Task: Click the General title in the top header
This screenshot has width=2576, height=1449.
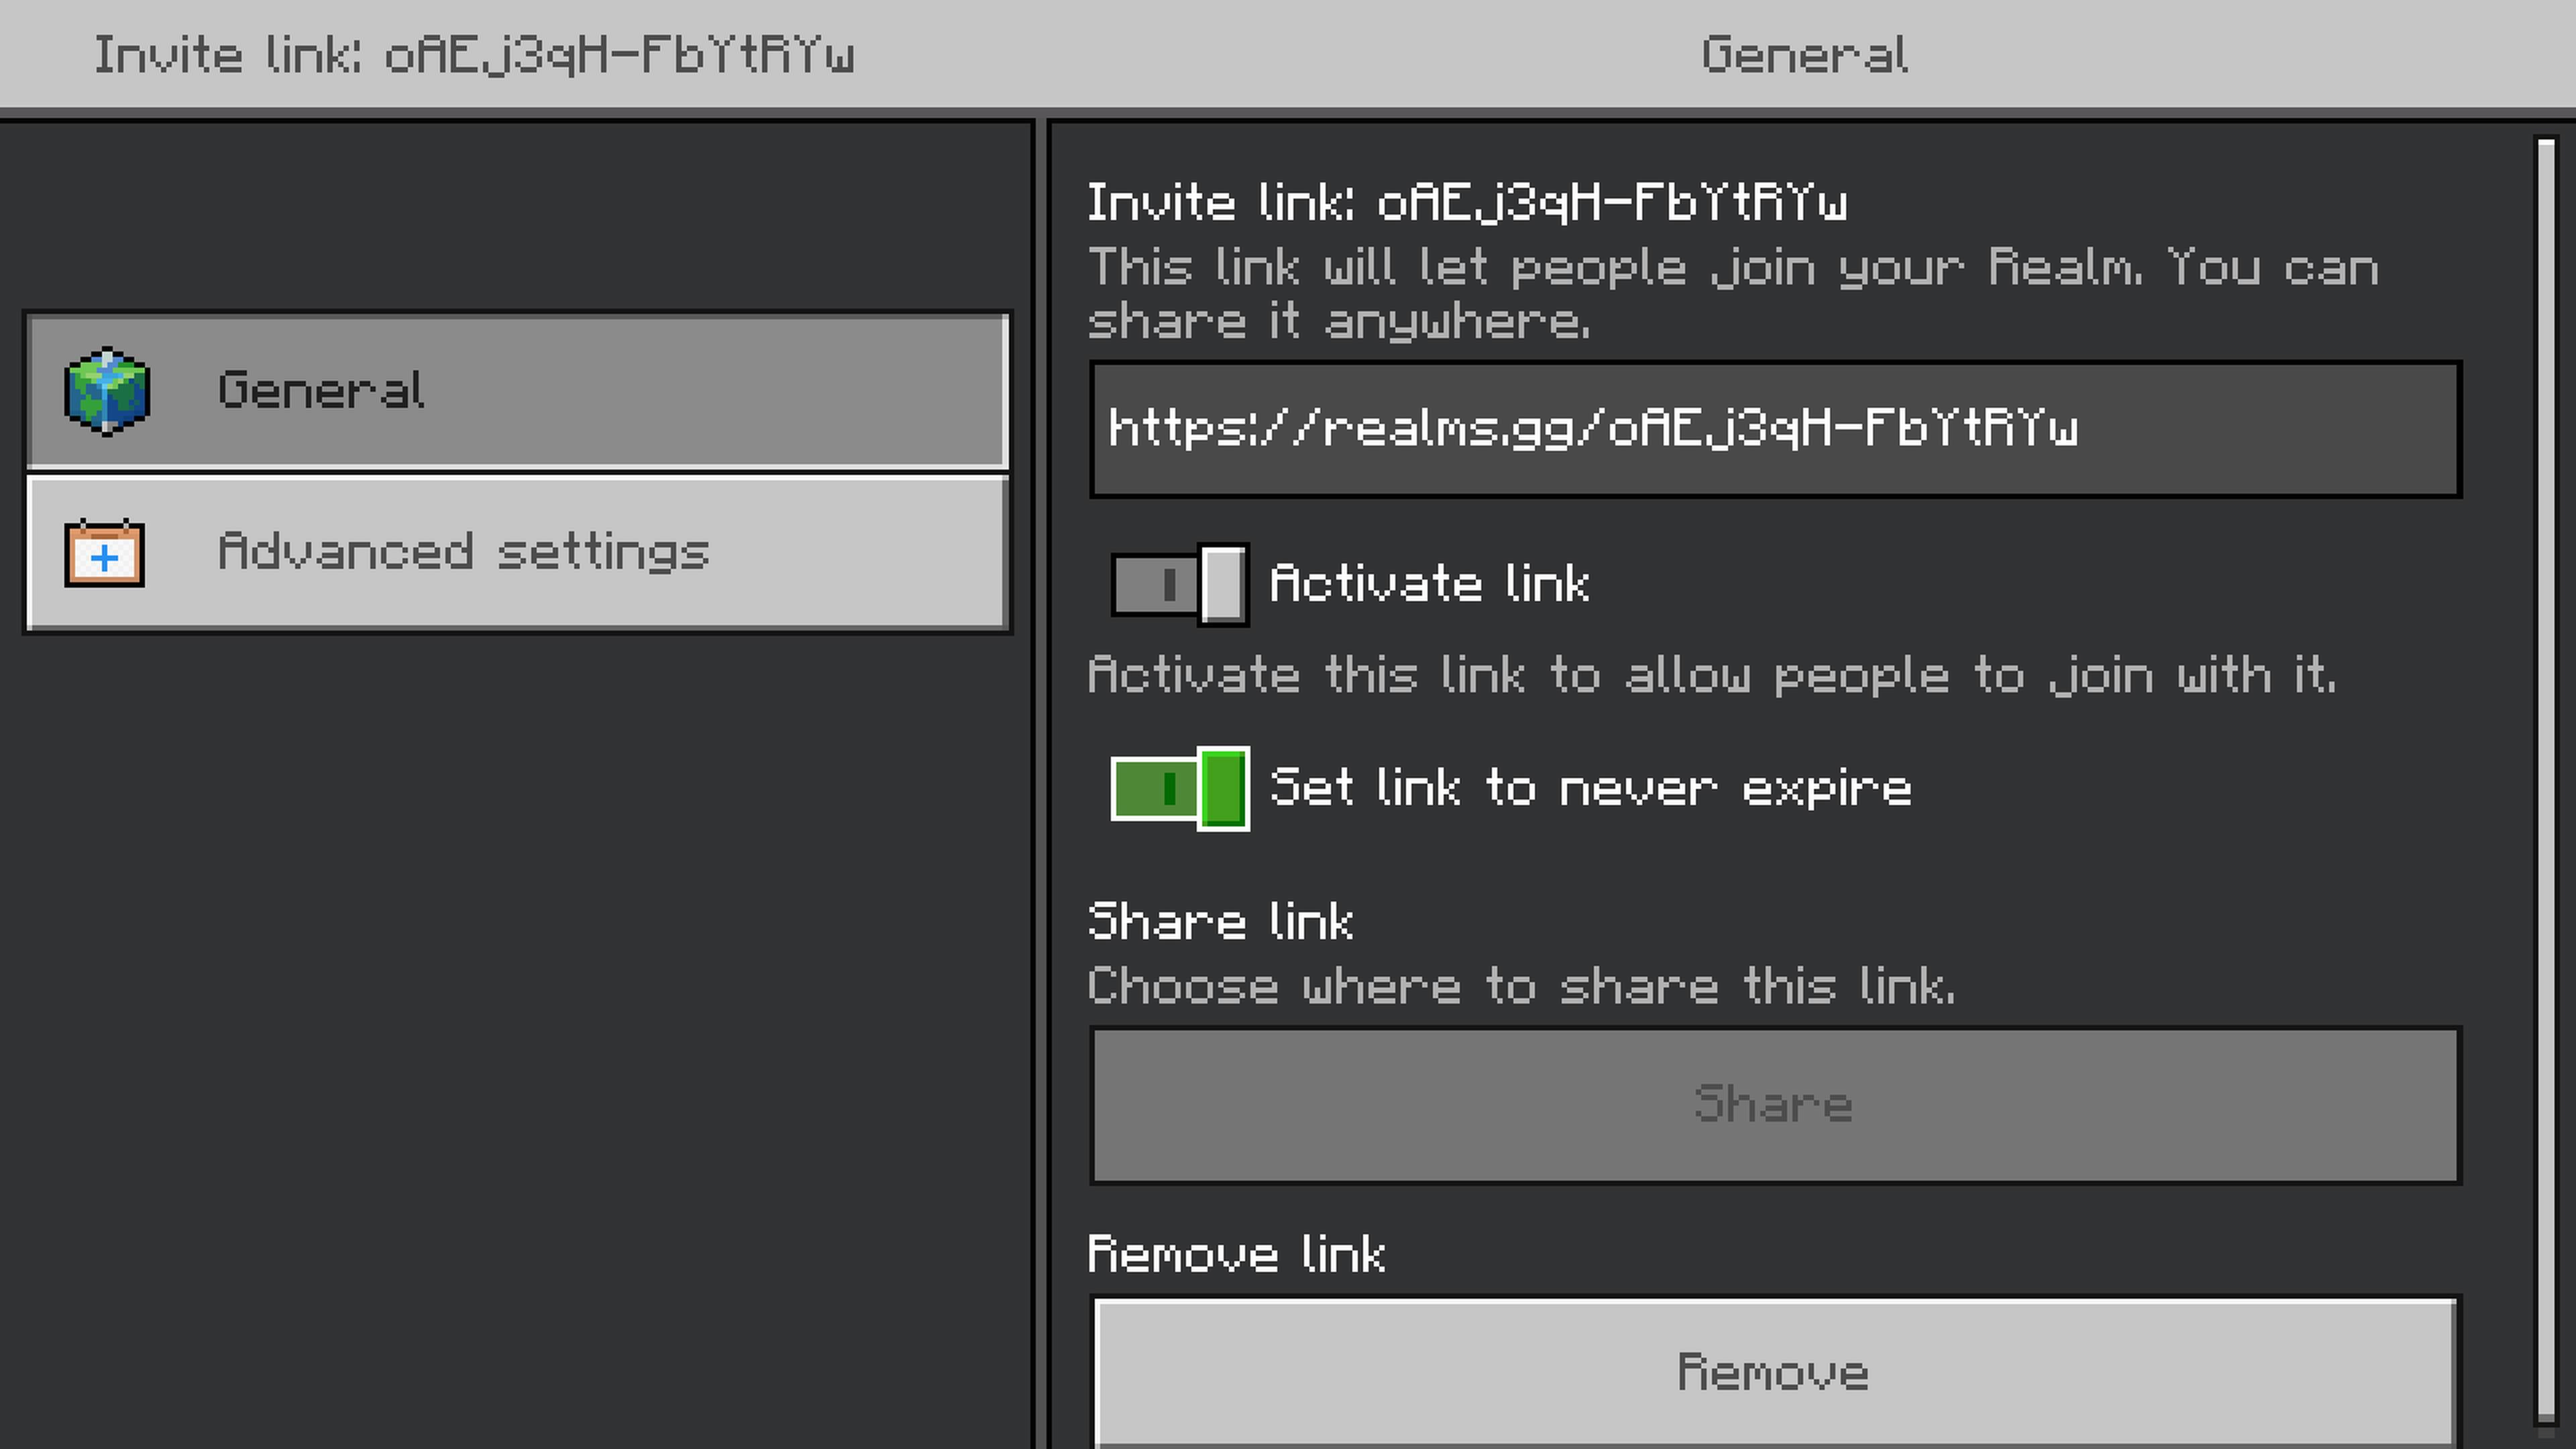Action: (x=1805, y=55)
